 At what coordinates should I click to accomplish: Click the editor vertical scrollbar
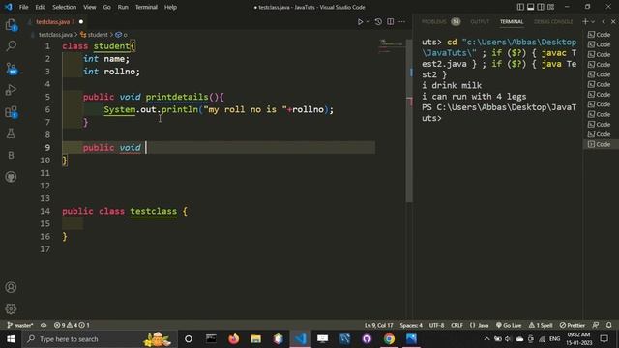[409, 120]
